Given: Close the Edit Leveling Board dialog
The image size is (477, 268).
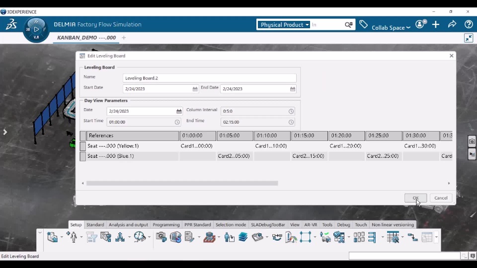Looking at the screenshot, I should [452, 56].
